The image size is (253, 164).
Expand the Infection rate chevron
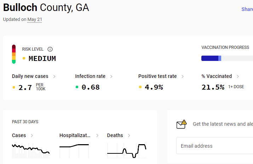(111, 77)
